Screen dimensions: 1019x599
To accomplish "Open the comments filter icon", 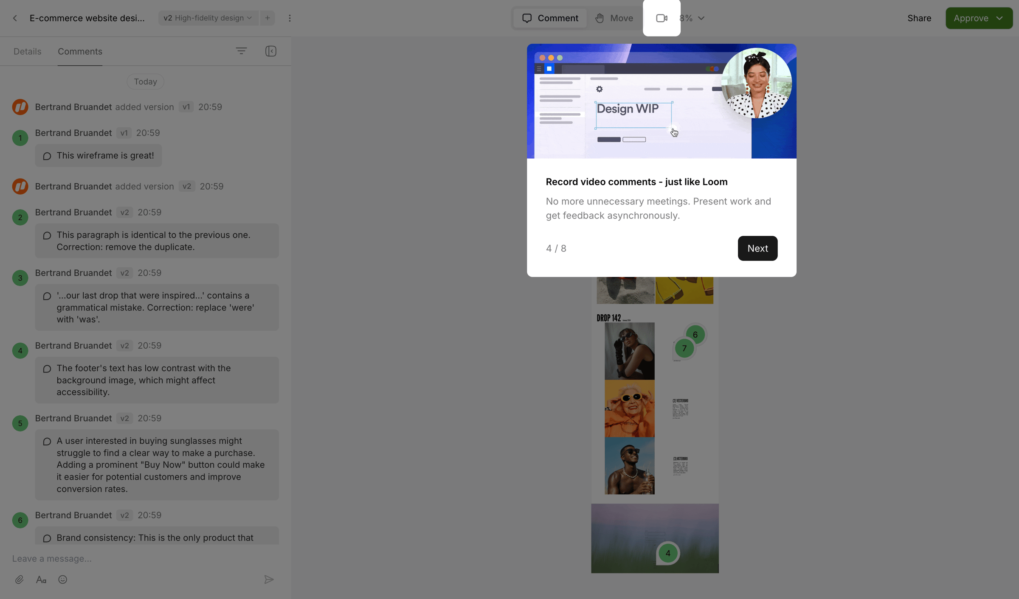I will tap(241, 51).
